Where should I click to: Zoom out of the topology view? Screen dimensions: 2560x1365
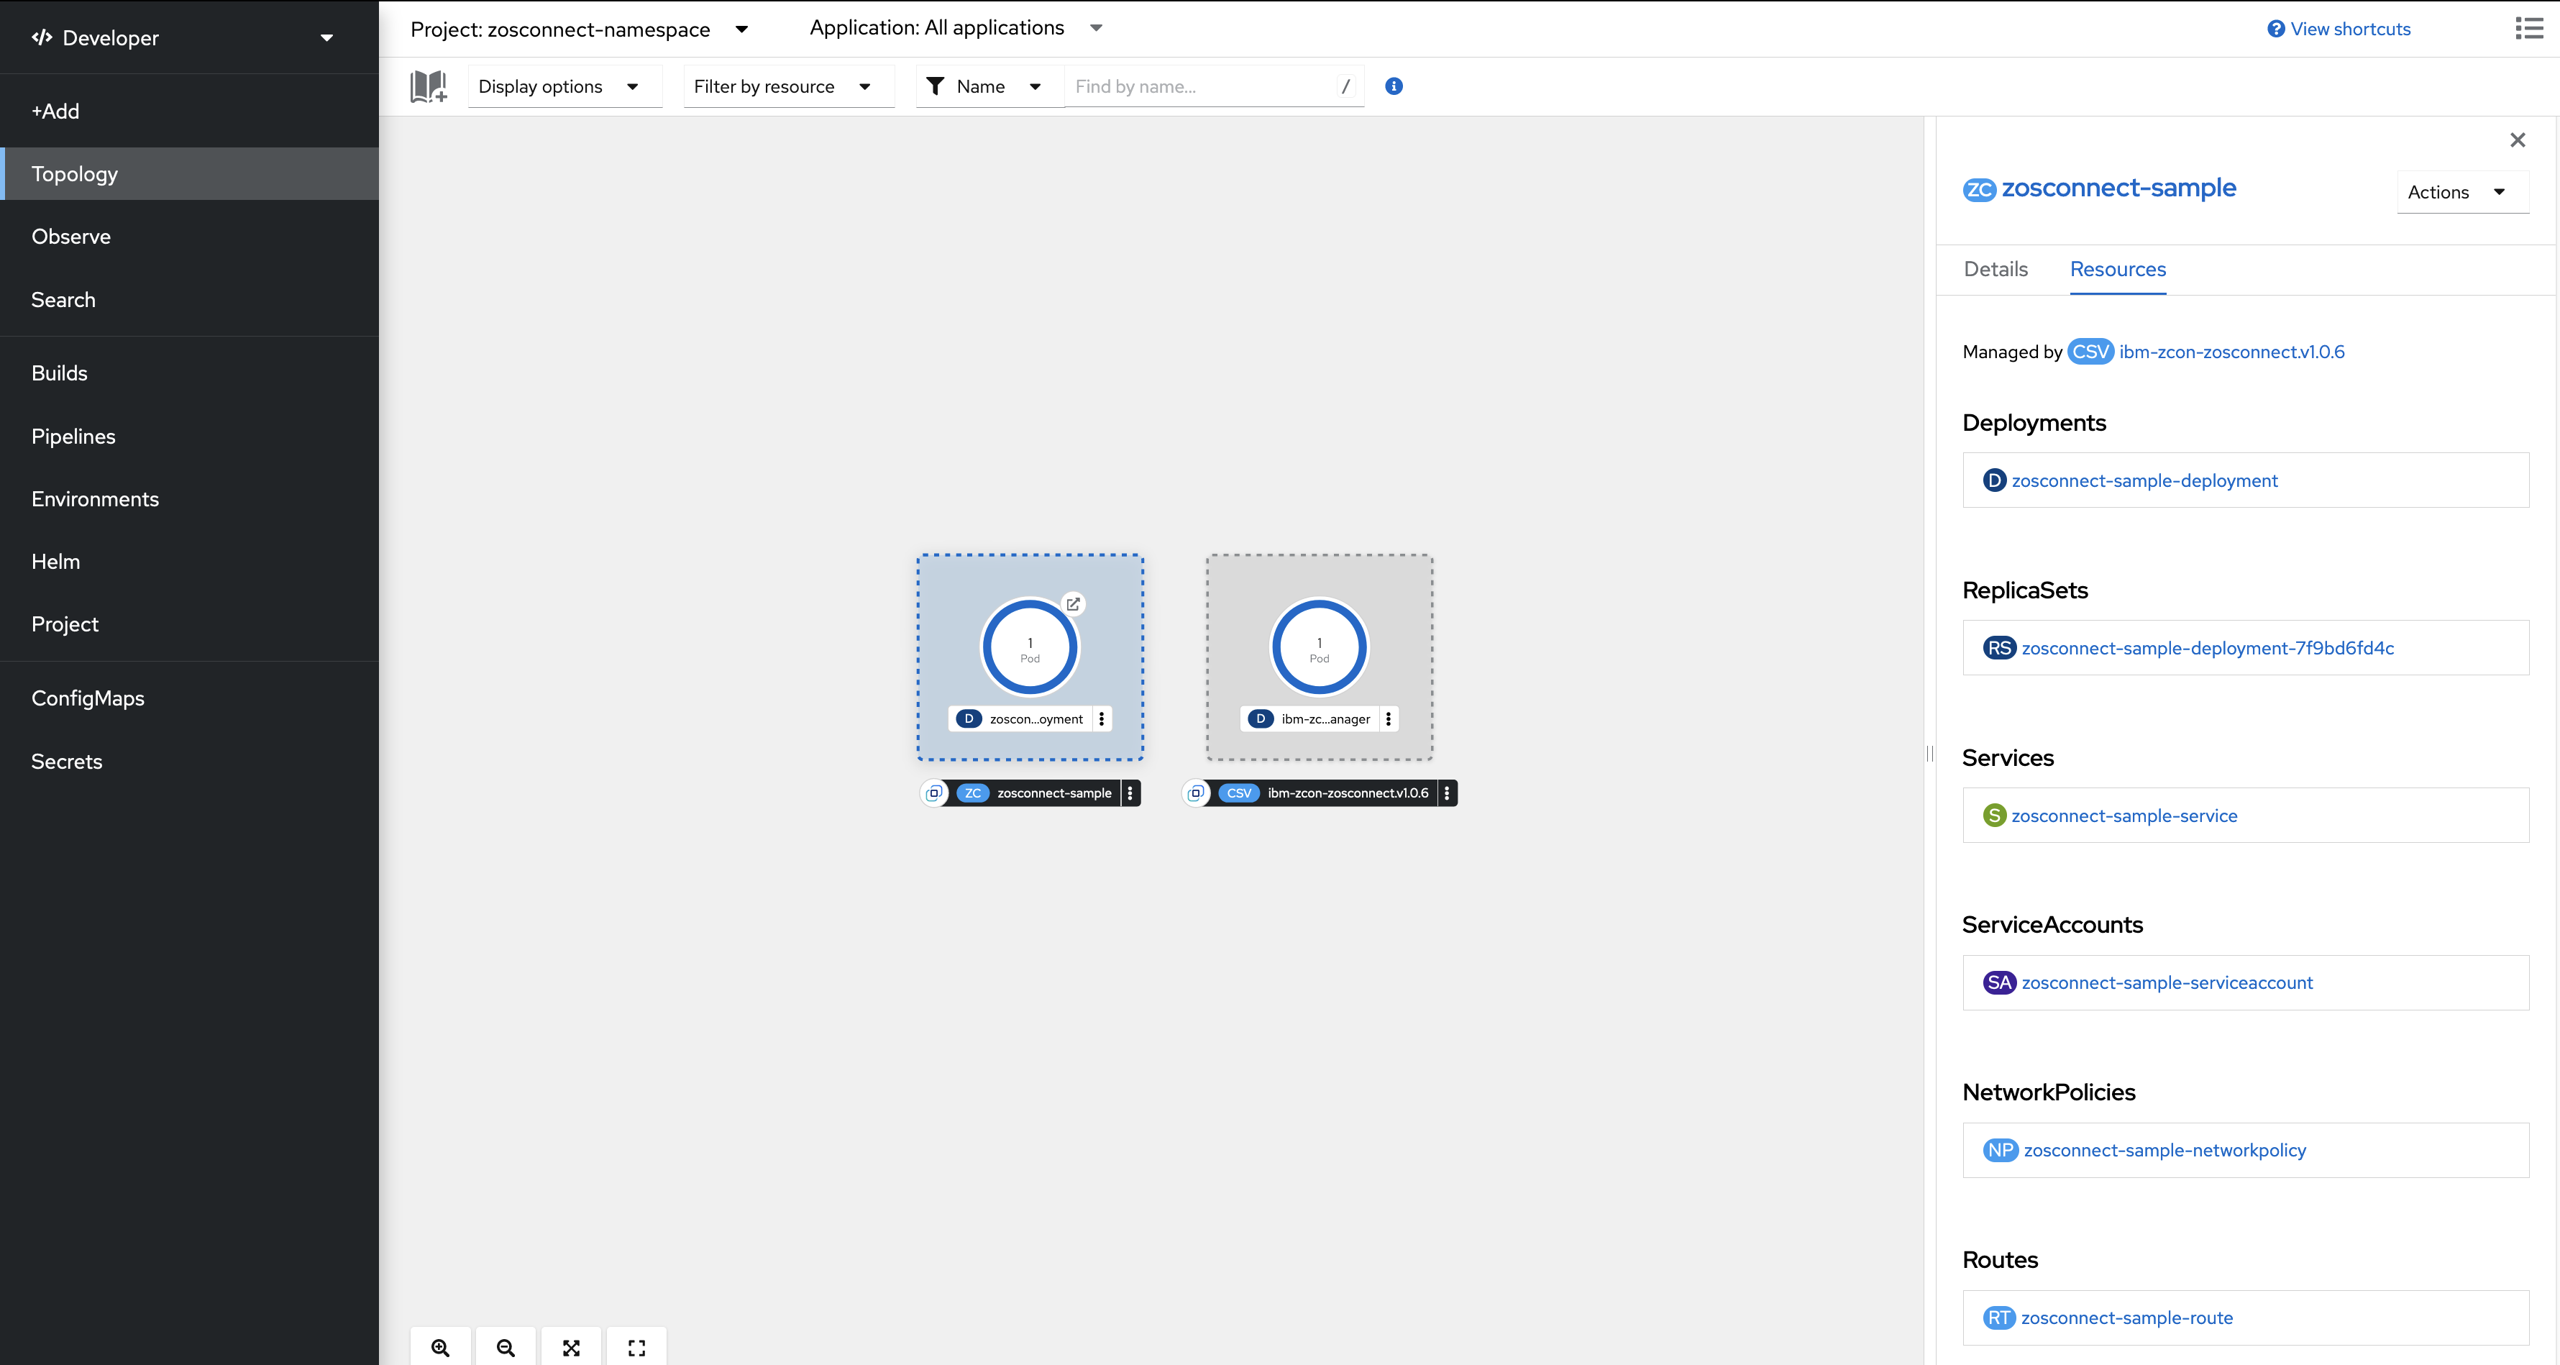(x=506, y=1347)
